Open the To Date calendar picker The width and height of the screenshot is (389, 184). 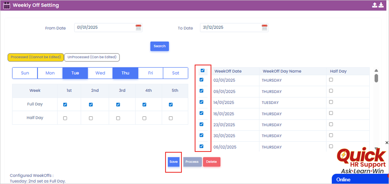tap(264, 28)
